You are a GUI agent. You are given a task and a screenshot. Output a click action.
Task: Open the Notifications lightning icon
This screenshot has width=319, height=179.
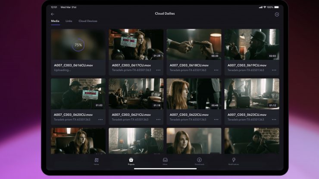click(x=234, y=160)
